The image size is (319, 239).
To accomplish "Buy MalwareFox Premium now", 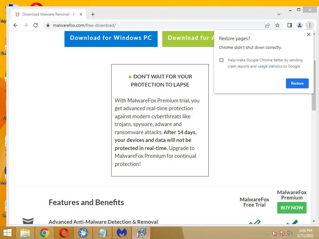I will (x=292, y=208).
